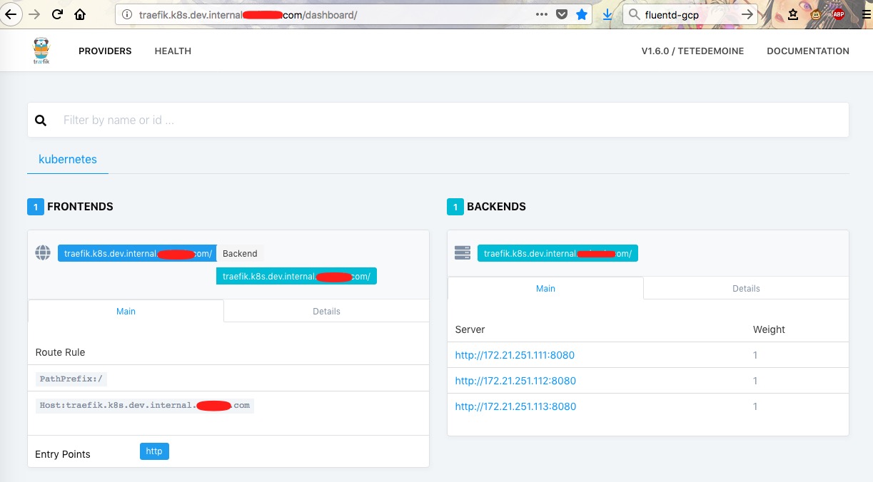Click weight value of 172.21.251.113 server
The image size is (873, 482).
coord(755,406)
